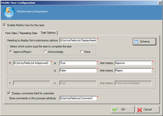163x116 pixels.
Task: Switch to the Form Data tab
Action: point(11,33)
